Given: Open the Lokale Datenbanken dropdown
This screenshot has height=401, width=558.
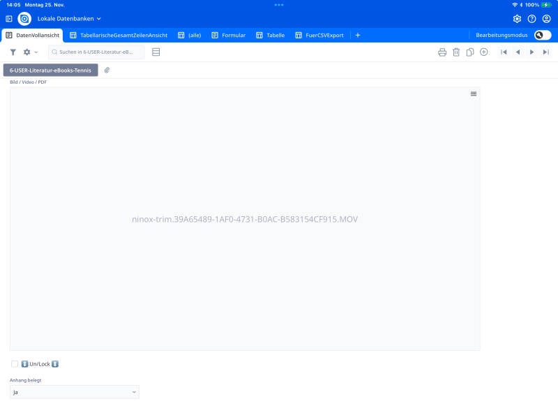Looking at the screenshot, I should (x=69, y=19).
